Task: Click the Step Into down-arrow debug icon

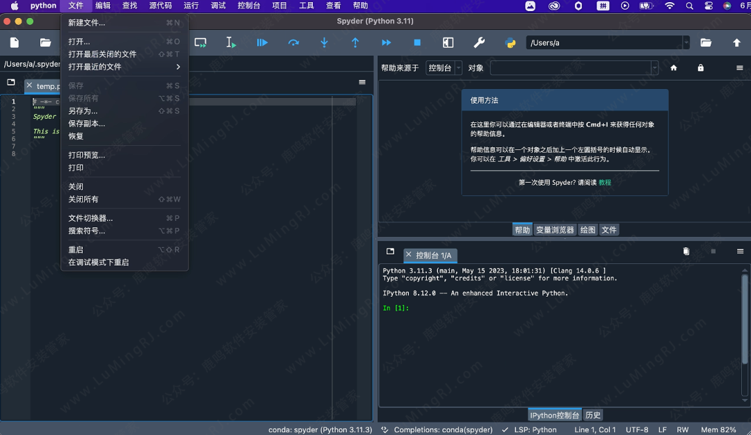Action: click(x=324, y=43)
